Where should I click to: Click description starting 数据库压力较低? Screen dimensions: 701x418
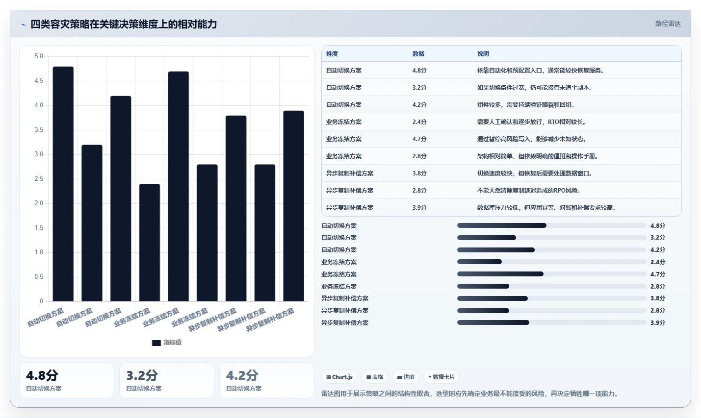546,208
